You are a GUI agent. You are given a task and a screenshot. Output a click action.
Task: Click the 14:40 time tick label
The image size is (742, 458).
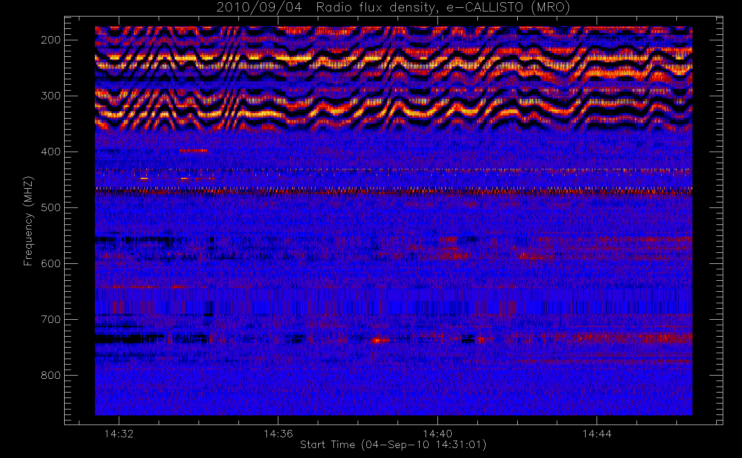point(437,434)
